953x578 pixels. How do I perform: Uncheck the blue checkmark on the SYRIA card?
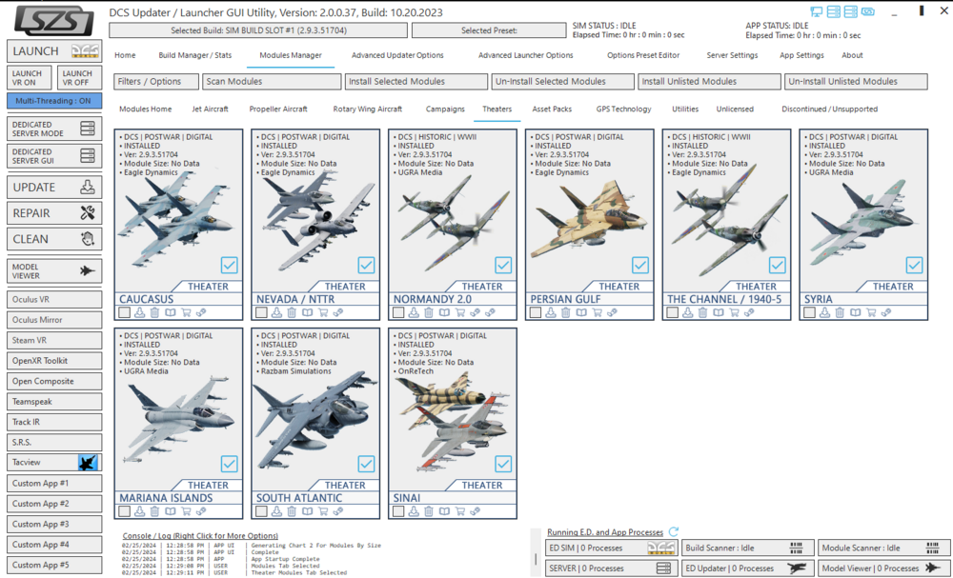pos(914,266)
